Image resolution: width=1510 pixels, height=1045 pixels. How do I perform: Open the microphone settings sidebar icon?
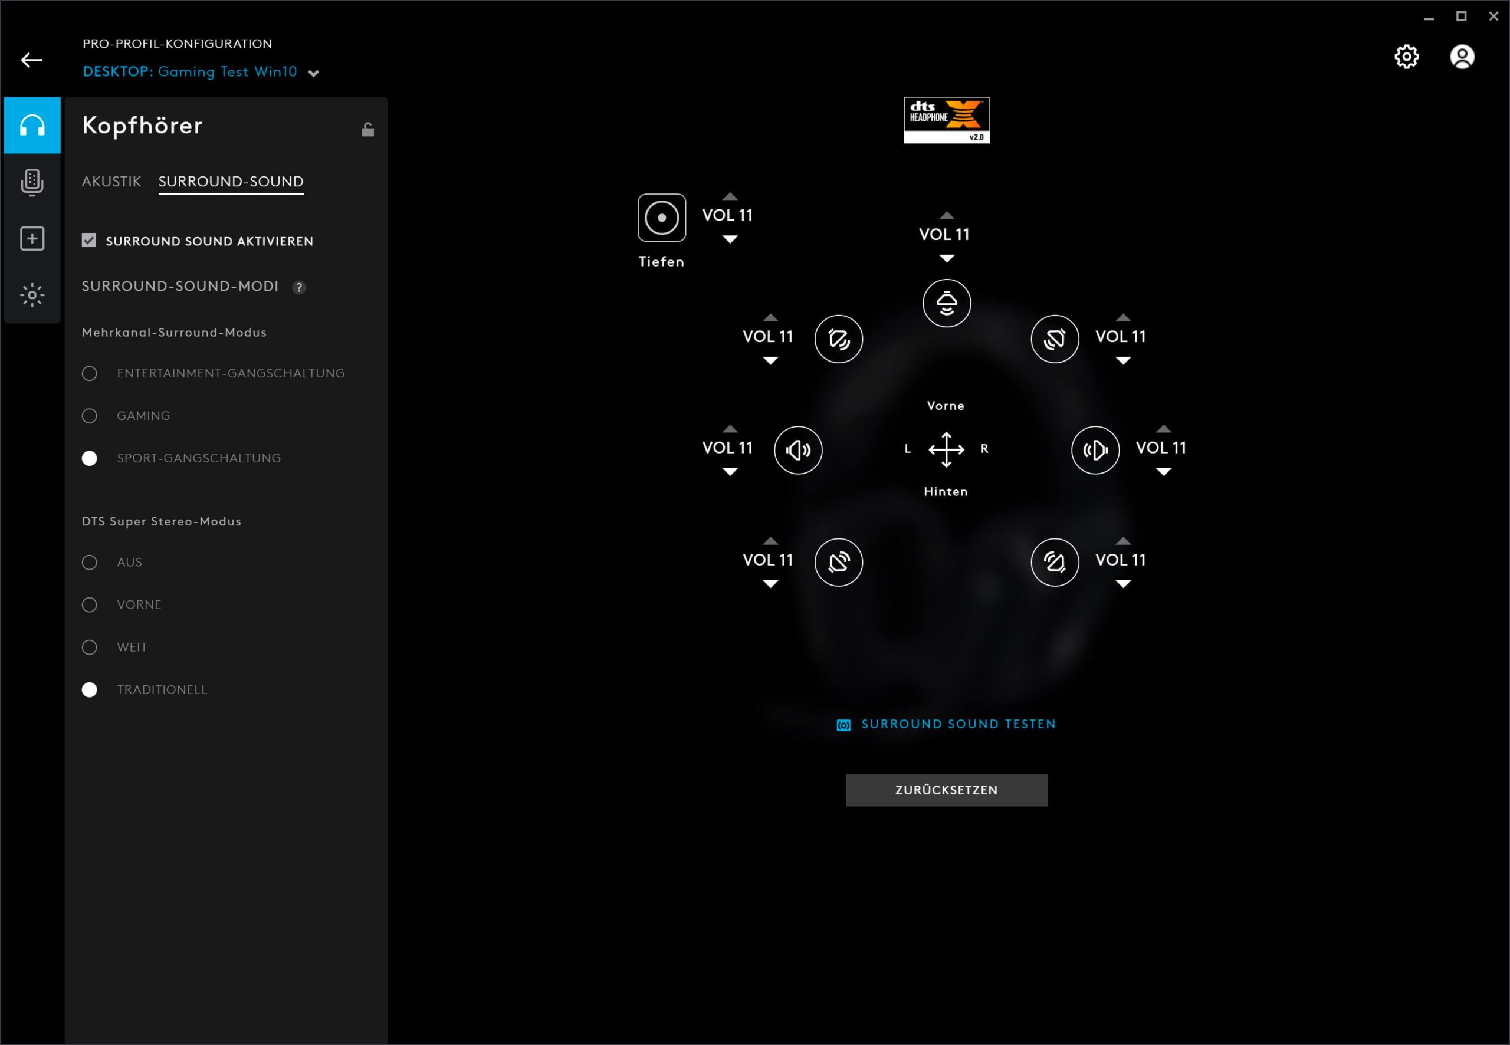pos(32,182)
